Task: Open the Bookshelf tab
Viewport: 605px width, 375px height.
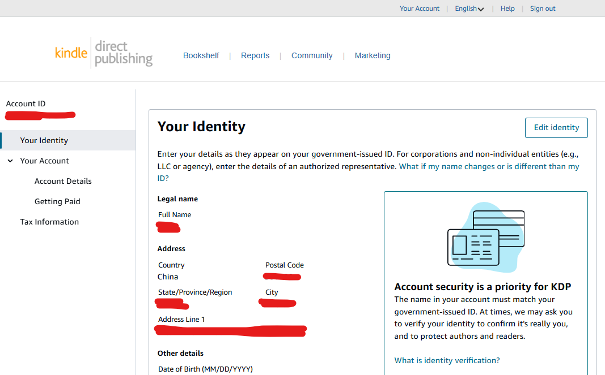Action: coord(201,55)
